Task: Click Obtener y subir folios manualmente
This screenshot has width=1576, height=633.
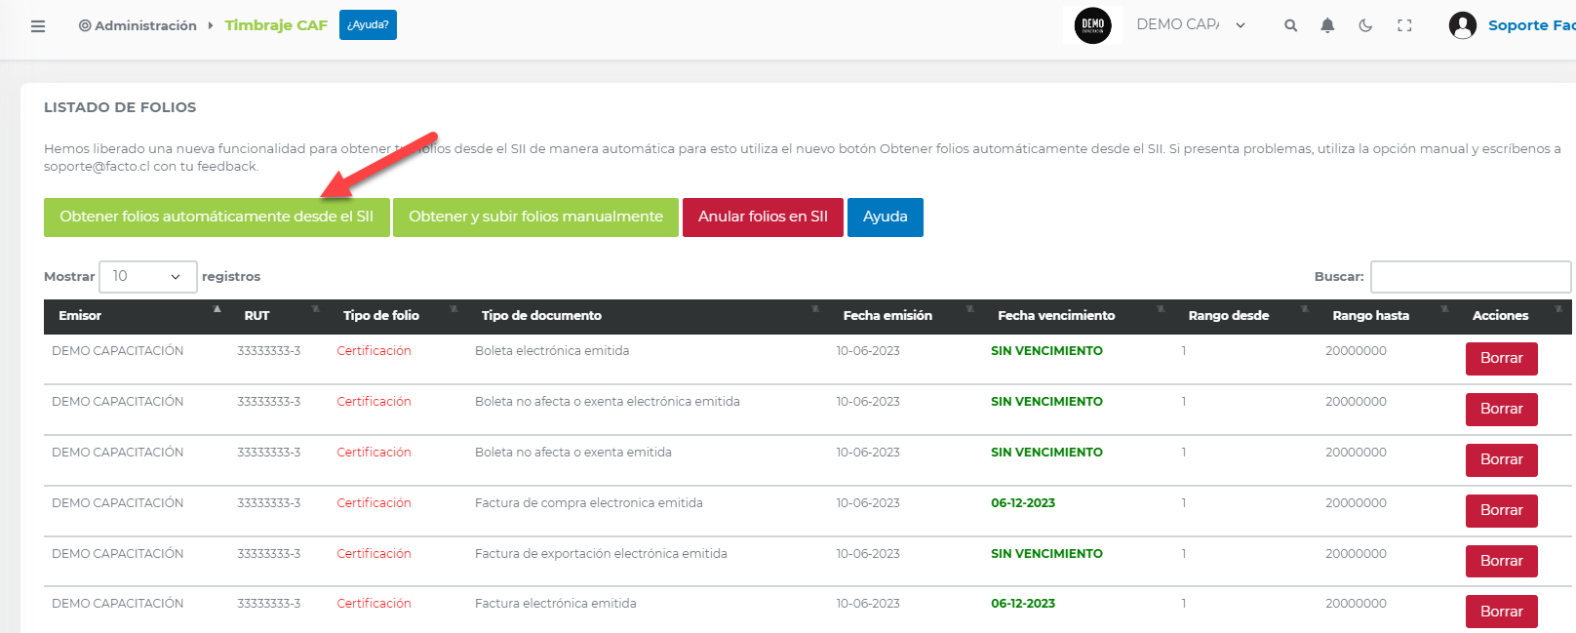Action: (x=535, y=218)
